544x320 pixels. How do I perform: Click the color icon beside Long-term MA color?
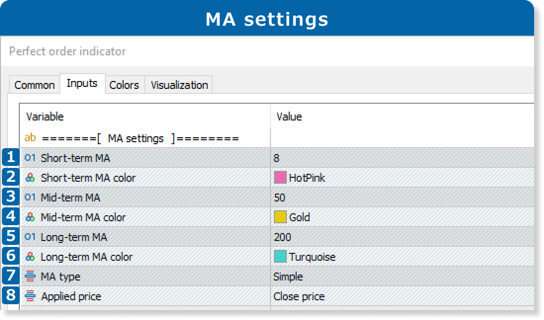point(30,257)
